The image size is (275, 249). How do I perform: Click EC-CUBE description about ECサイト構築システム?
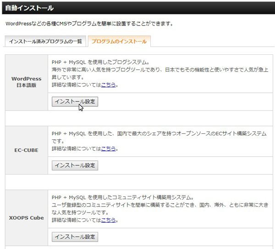(159, 137)
